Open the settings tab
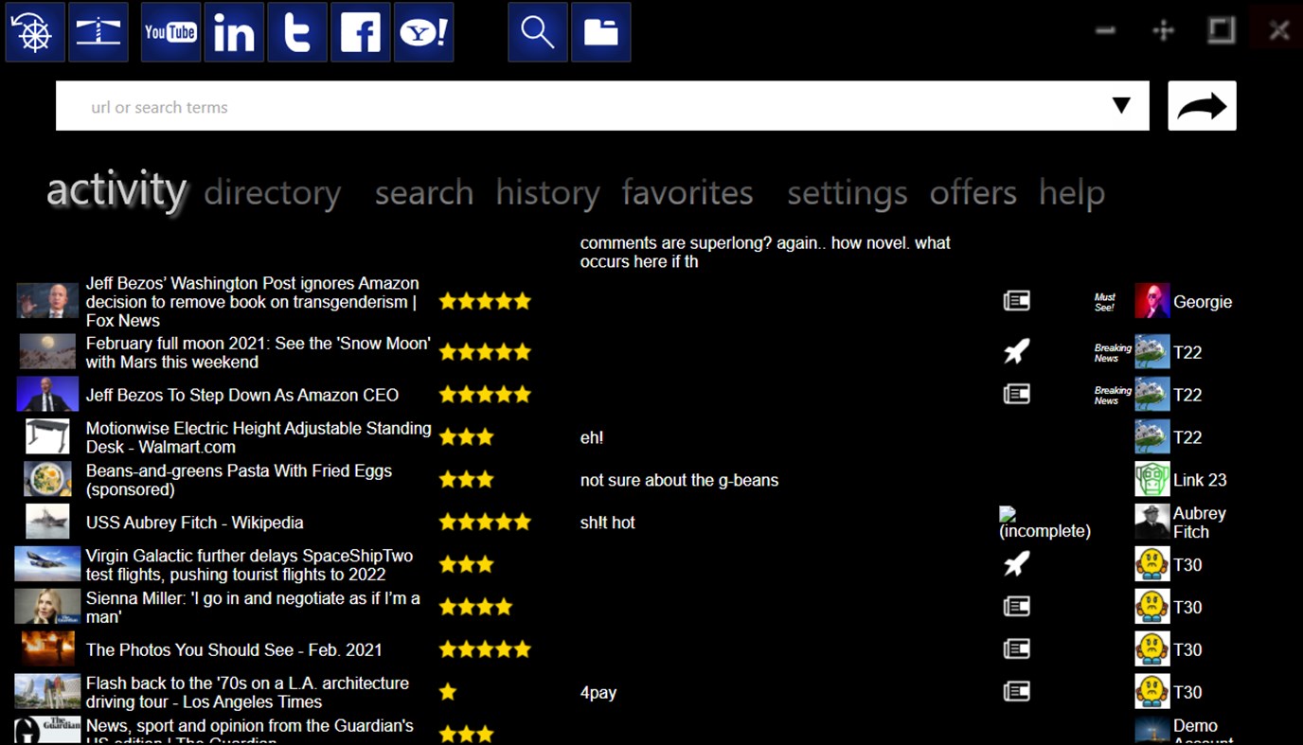This screenshot has width=1303, height=745. click(x=846, y=192)
